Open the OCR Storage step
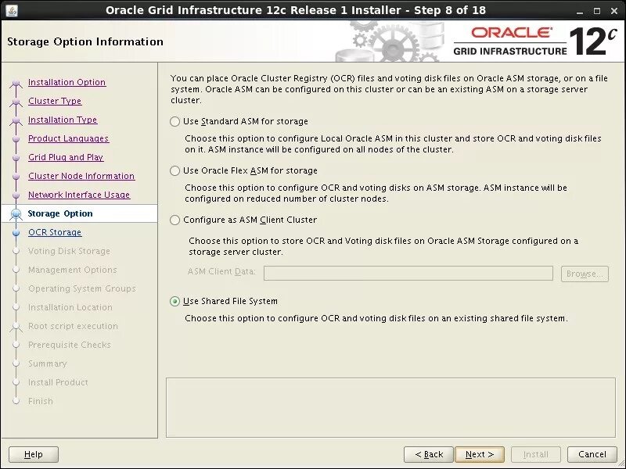The height and width of the screenshot is (469, 626). (55, 232)
